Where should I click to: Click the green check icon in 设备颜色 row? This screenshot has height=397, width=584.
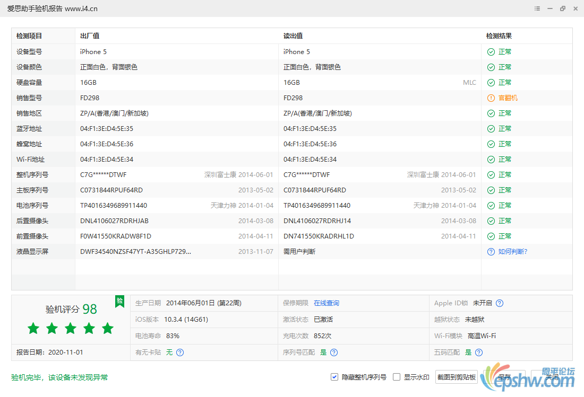tap(491, 67)
